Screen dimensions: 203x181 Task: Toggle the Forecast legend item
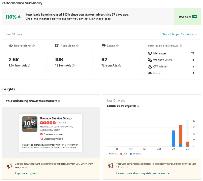click(112, 154)
